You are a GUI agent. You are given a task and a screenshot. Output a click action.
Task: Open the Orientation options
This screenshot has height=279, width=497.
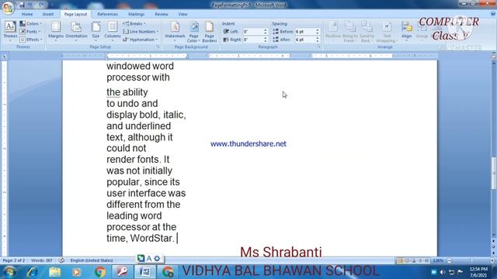76,32
